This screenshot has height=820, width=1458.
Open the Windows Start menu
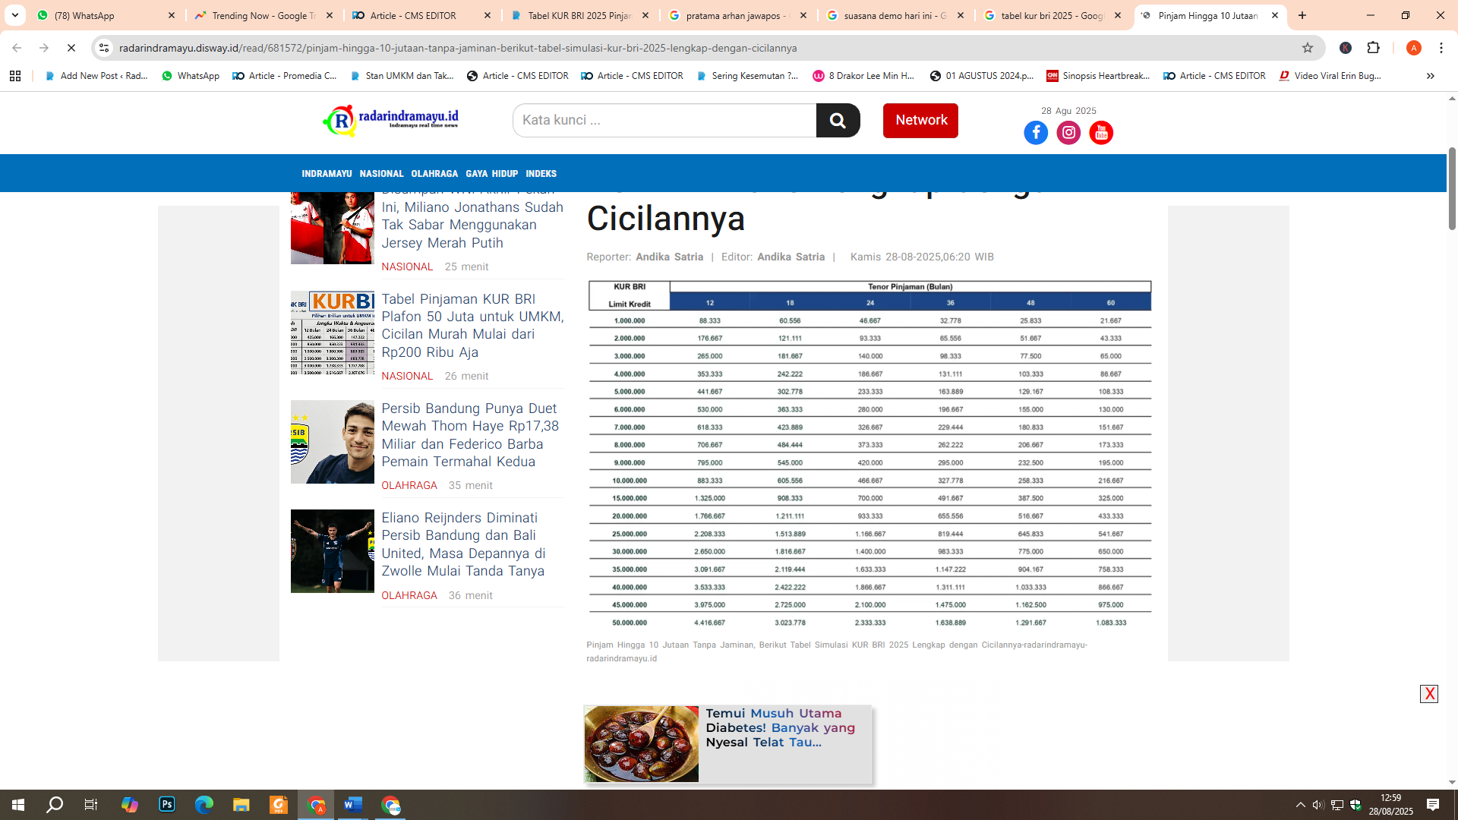pos(18,805)
